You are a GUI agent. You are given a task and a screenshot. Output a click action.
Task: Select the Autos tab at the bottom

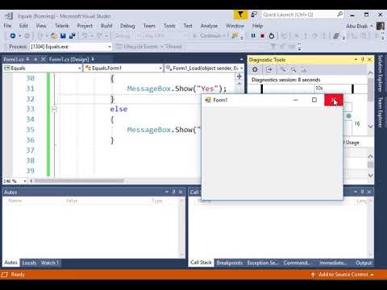click(x=11, y=263)
